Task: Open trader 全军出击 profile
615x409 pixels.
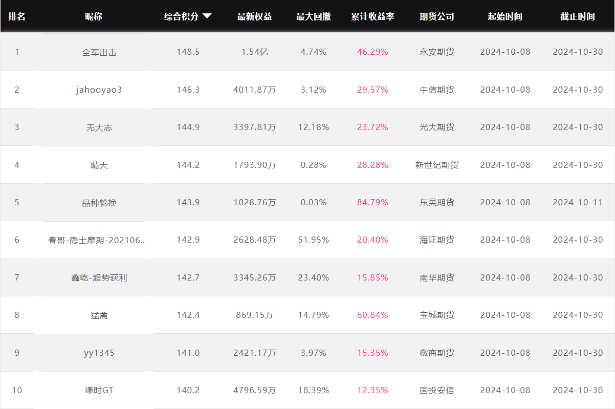Action: pos(99,52)
